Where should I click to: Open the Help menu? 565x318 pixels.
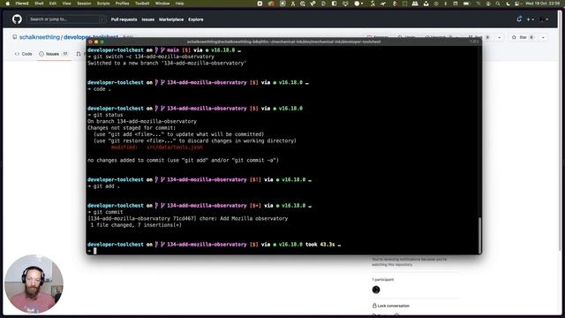coord(179,4)
